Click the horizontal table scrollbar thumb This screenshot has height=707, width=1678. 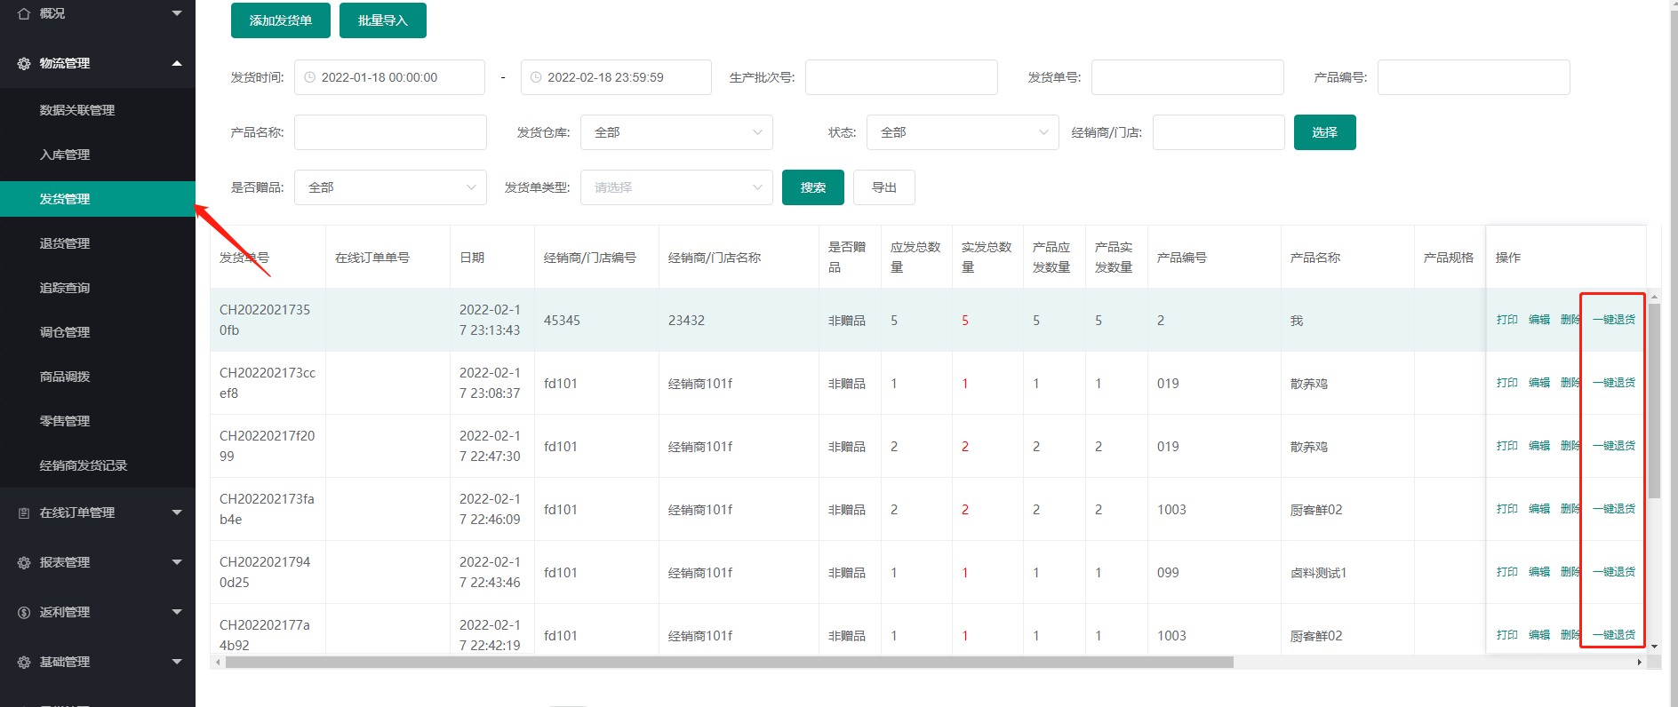729,662
